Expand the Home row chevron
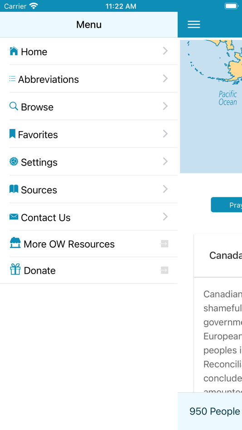Image resolution: width=242 pixels, height=430 pixels. coord(165,51)
